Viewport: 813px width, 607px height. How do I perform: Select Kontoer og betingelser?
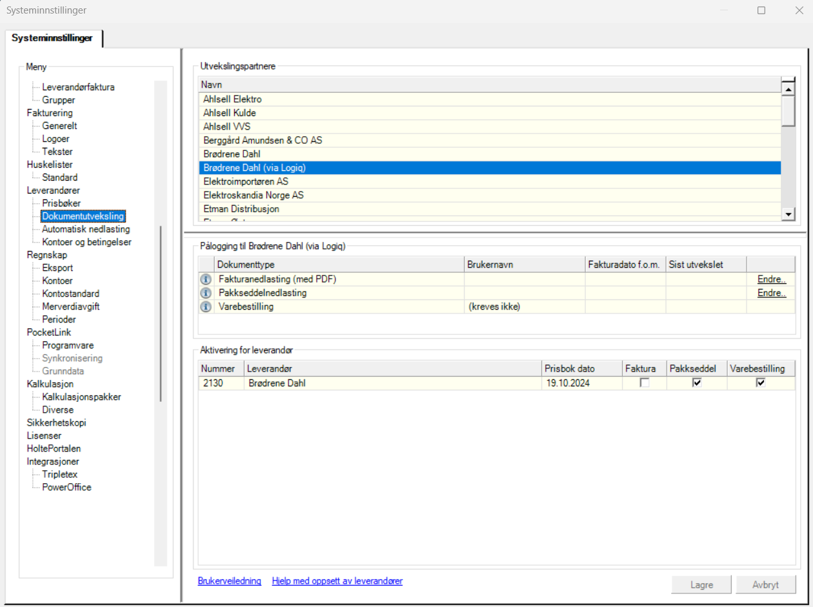point(87,242)
